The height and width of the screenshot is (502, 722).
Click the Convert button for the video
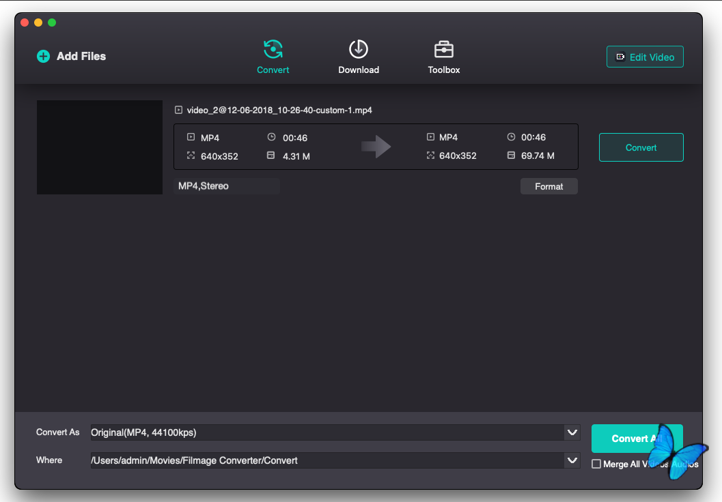pos(641,147)
